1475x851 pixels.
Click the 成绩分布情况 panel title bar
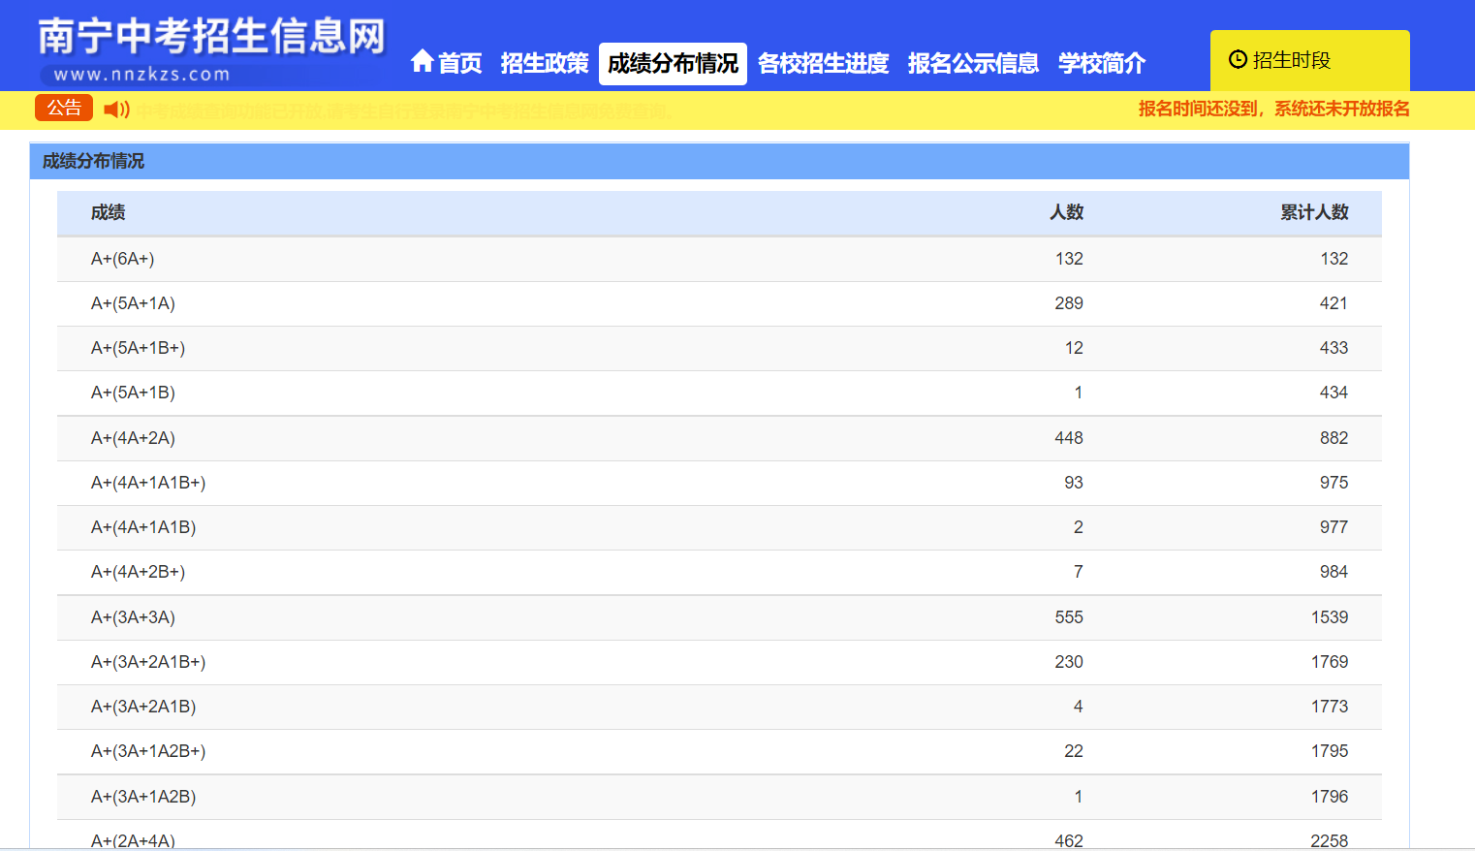pyautogui.click(x=718, y=161)
